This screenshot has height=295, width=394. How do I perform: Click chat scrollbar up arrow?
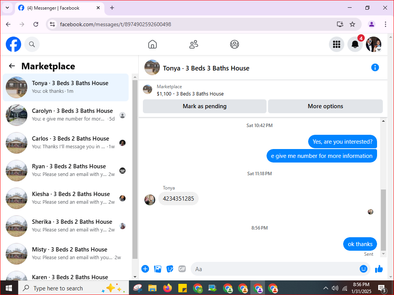[383, 121]
